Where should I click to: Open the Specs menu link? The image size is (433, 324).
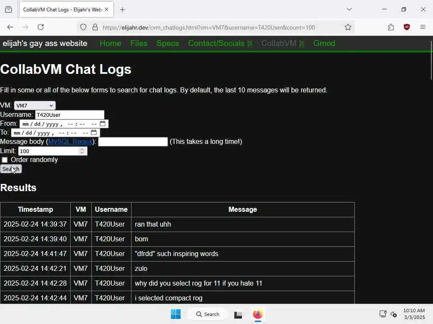(x=167, y=43)
